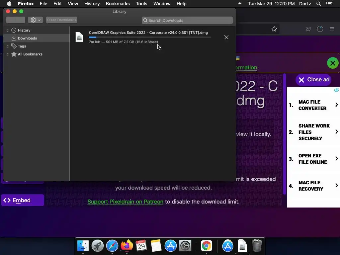Open the Window menu
Screen dimensions: 340x255
point(162,4)
